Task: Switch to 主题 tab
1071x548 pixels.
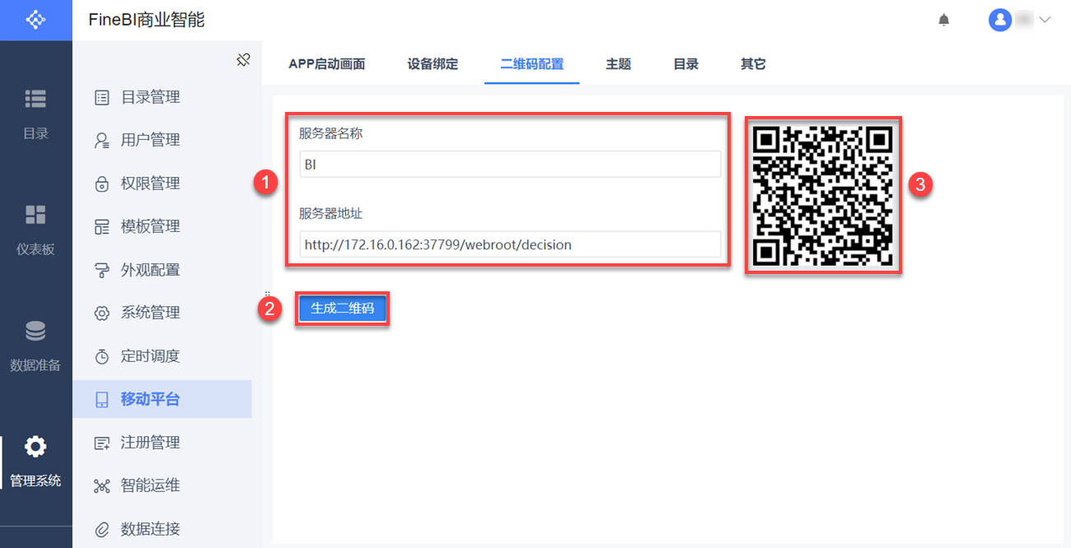Action: [619, 63]
